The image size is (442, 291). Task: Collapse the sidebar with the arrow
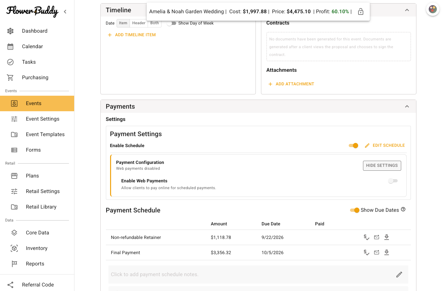[x=65, y=12]
